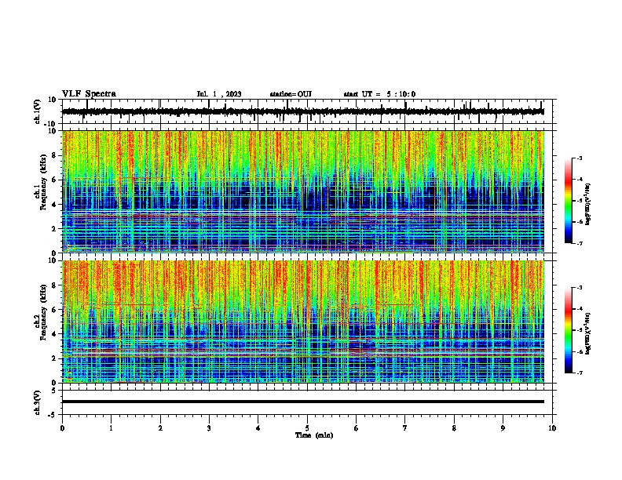Click the ch.3(V) axis label
Viewport: 622px width, 480px height.
[38, 402]
